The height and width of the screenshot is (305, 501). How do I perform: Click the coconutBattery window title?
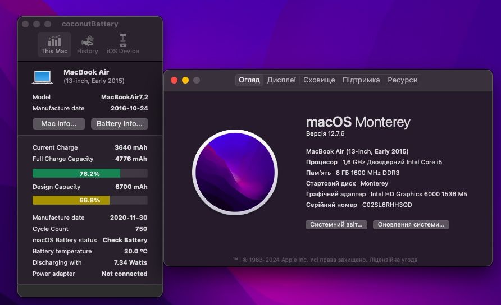[x=90, y=24]
